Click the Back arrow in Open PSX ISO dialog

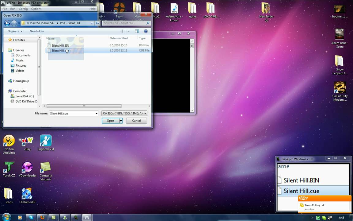point(7,23)
